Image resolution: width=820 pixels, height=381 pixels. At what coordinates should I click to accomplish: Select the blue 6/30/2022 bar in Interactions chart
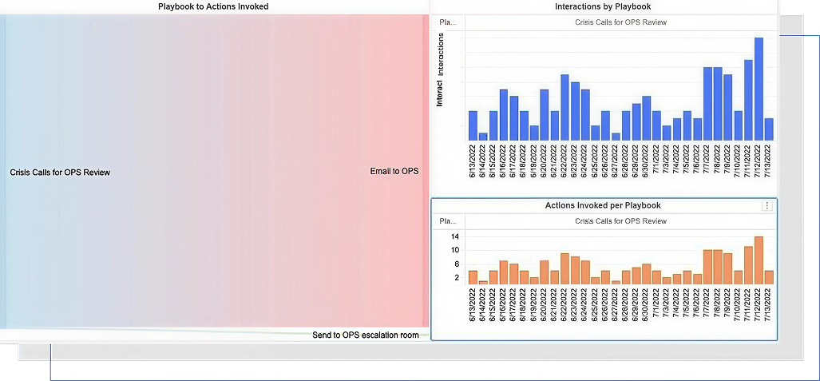pyautogui.click(x=647, y=118)
